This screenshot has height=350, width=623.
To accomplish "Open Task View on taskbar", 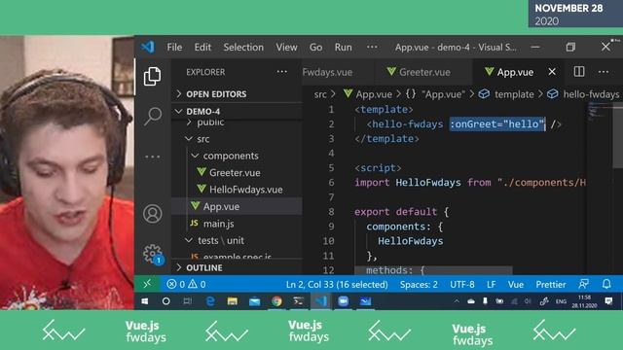I will (x=187, y=301).
